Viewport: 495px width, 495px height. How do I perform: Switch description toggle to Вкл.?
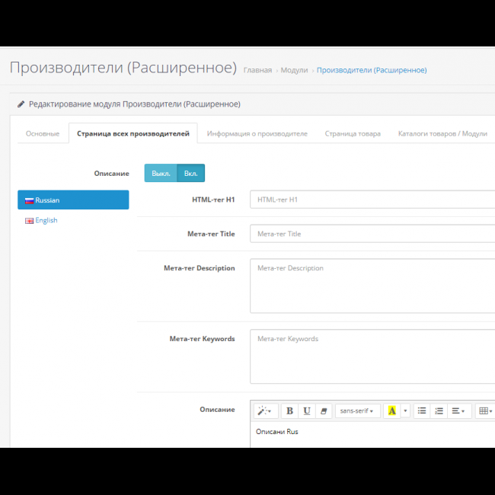[190, 173]
